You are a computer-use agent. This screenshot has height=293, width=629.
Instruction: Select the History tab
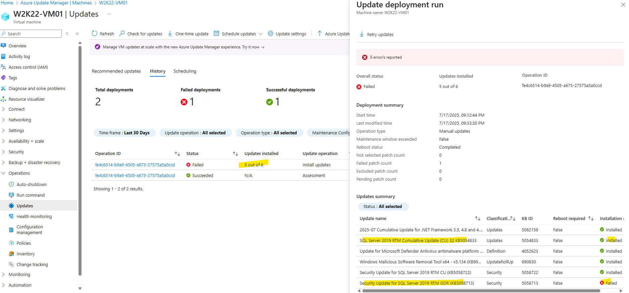click(x=158, y=71)
